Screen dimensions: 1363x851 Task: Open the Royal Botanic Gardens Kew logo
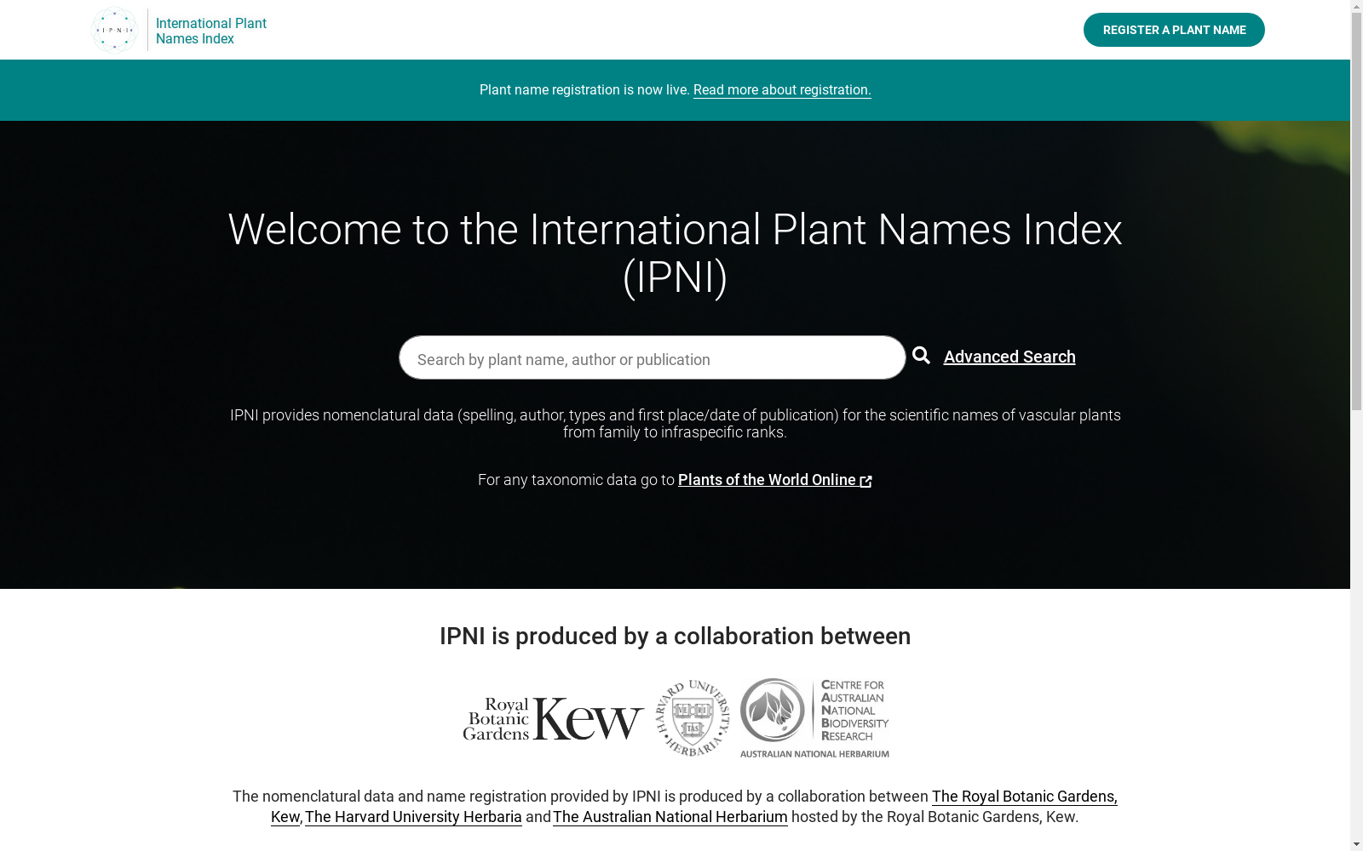[554, 719]
